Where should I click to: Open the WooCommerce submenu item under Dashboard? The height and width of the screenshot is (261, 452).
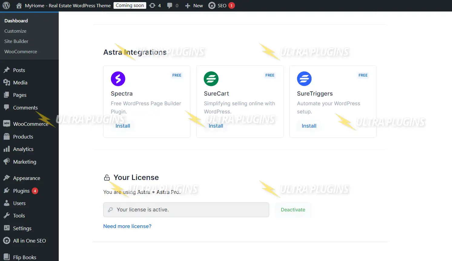point(21,51)
